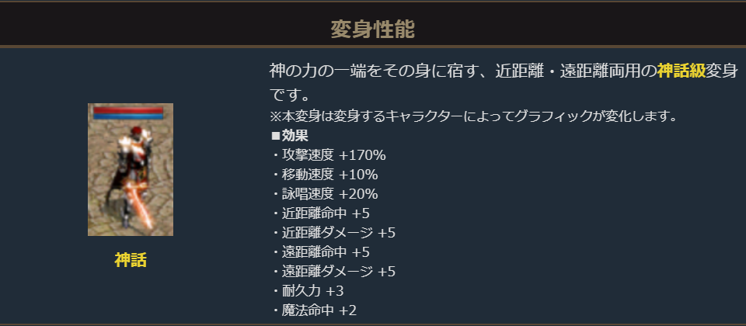Click the red bar above the character
This screenshot has width=746, height=326.
[x=129, y=110]
